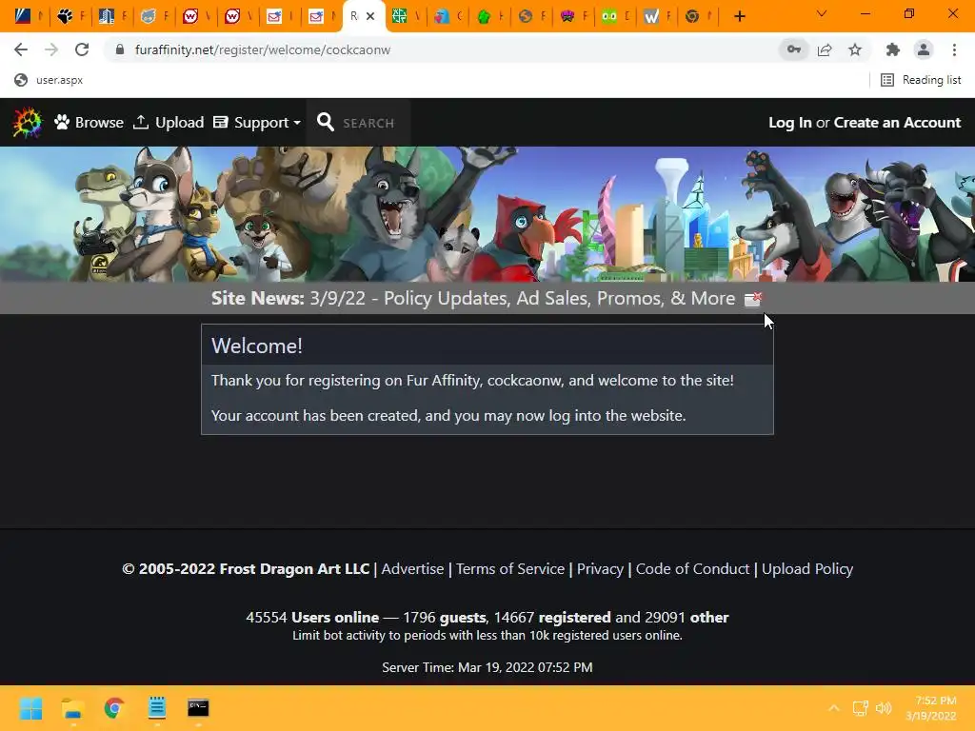Open the Upload Policy link
This screenshot has width=975, height=731.
(807, 569)
